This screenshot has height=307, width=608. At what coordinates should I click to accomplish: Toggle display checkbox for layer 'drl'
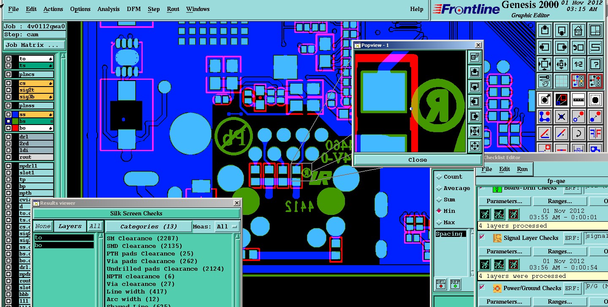click(8, 137)
